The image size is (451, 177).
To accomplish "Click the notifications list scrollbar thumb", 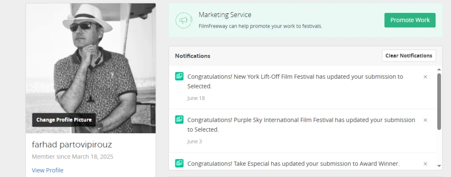I will pyautogui.click(x=439, y=101).
